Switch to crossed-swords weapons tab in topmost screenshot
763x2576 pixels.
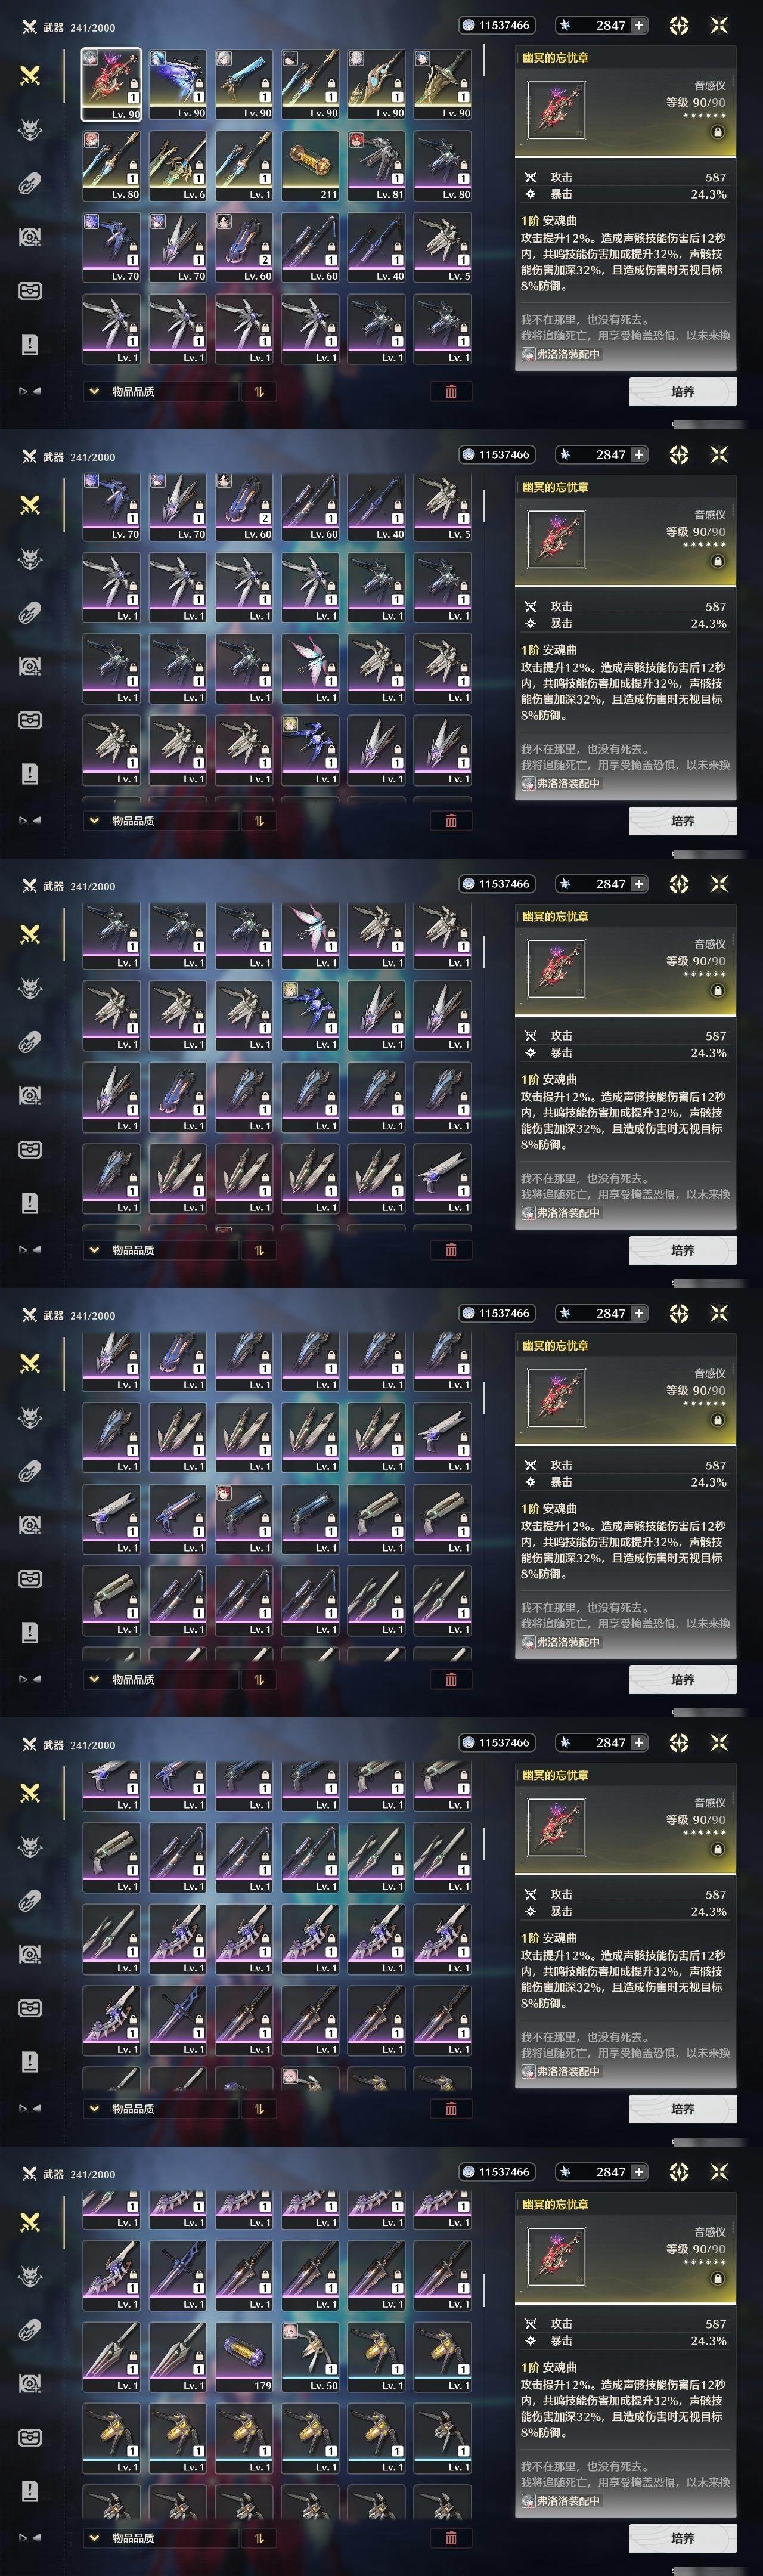point(30,75)
